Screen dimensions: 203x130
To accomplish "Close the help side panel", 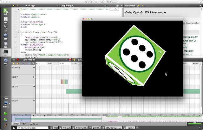I will (200, 6).
